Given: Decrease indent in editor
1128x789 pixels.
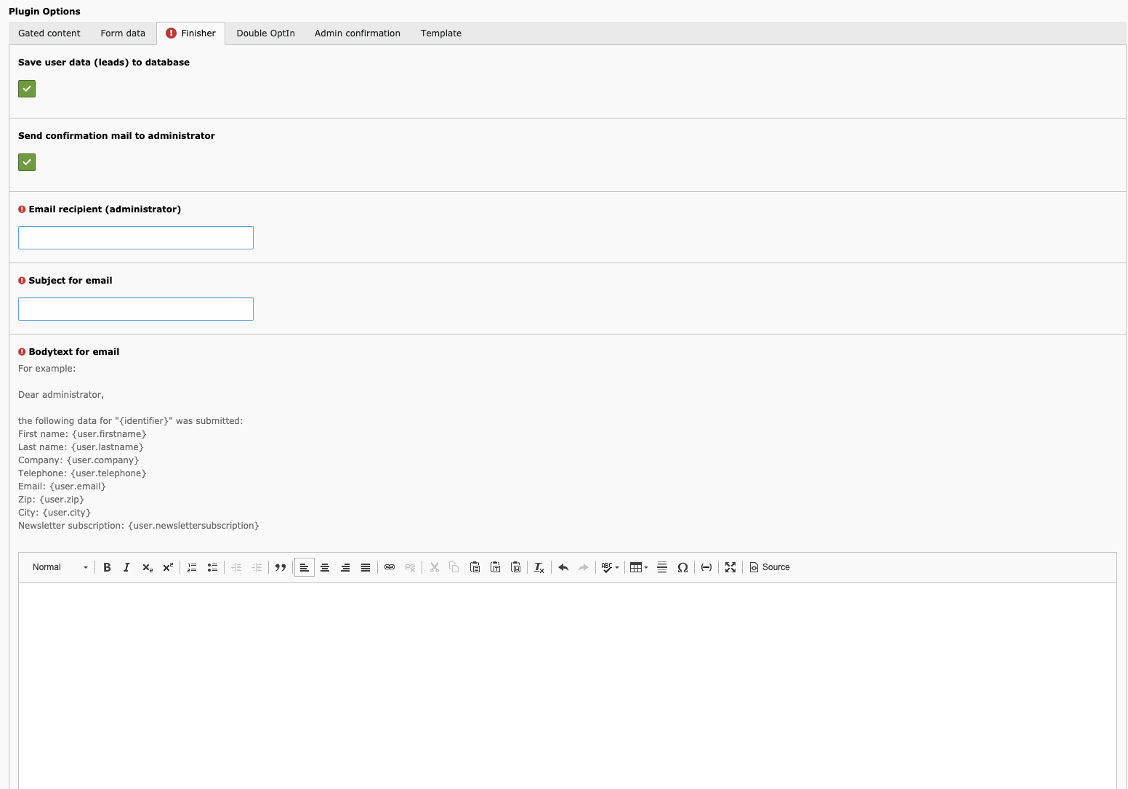Looking at the screenshot, I should (x=236, y=567).
